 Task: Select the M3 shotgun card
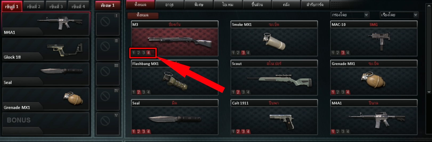click(175, 39)
